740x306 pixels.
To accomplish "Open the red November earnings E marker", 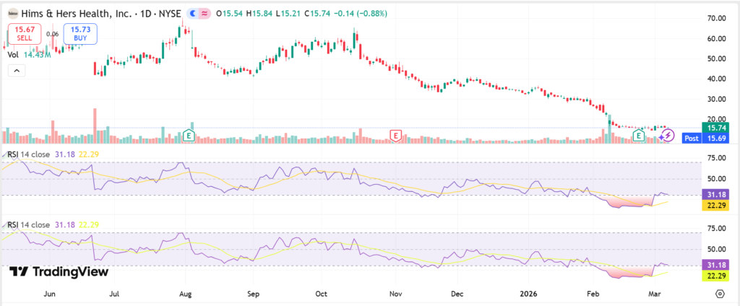I will click(x=395, y=136).
